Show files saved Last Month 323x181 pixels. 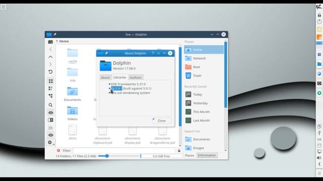[203, 121]
